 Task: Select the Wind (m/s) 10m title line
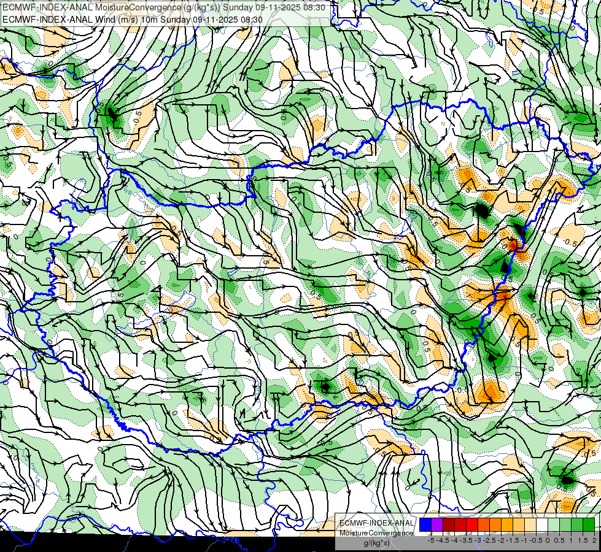133,20
